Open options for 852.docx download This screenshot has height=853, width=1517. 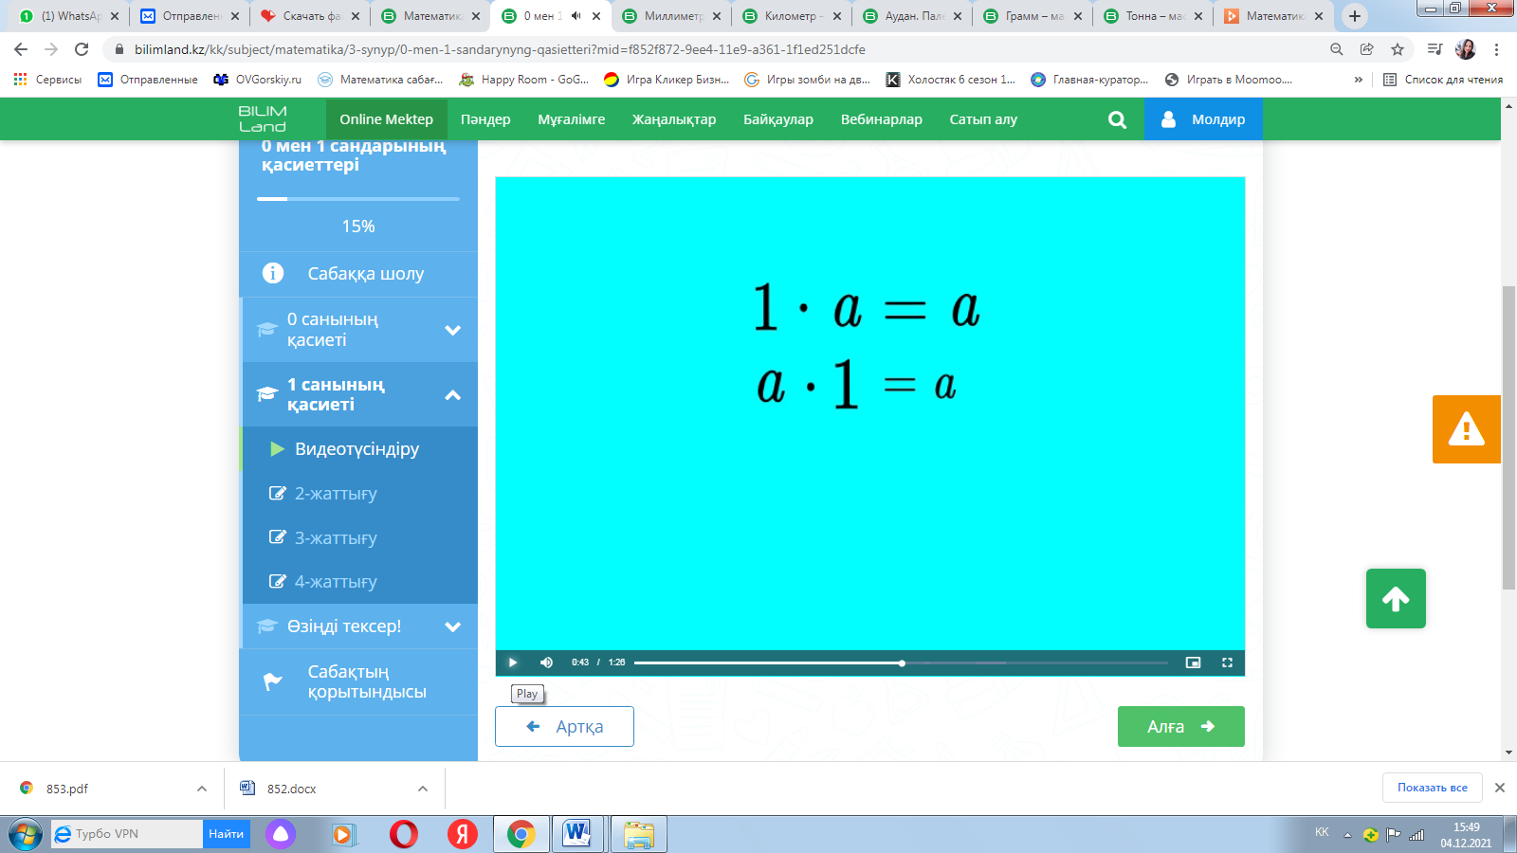click(423, 789)
